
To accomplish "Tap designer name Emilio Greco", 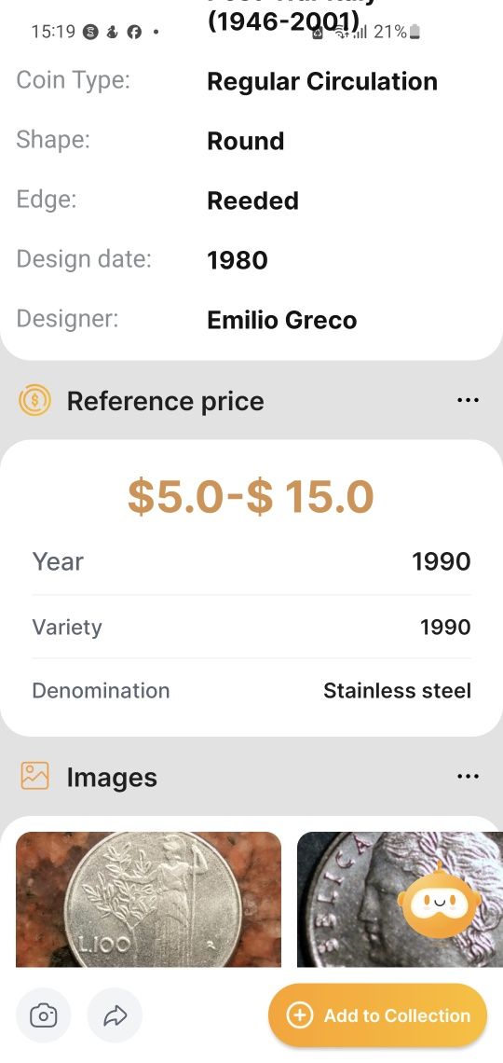I will coord(281,320).
